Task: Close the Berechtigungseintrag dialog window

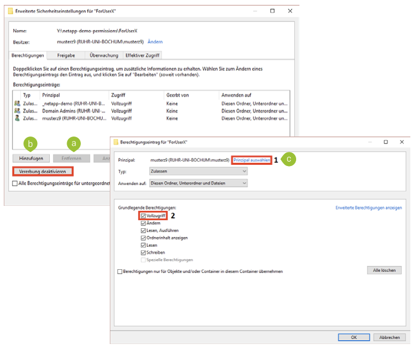Action: [402, 142]
